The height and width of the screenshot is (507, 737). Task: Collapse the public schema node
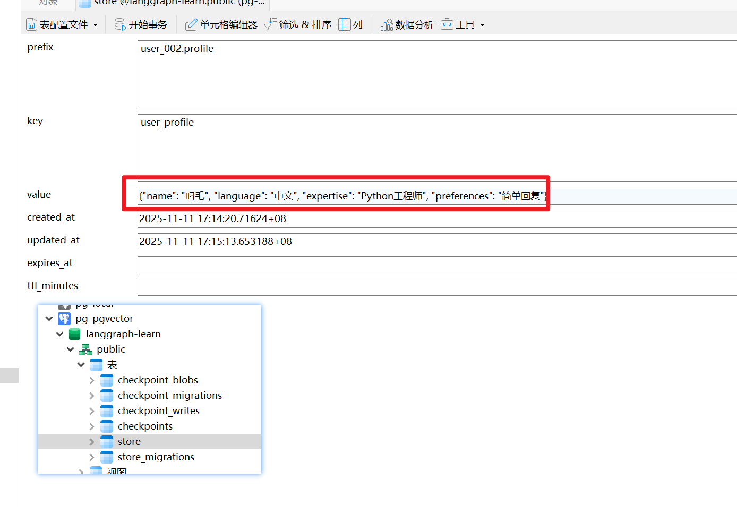click(x=70, y=349)
